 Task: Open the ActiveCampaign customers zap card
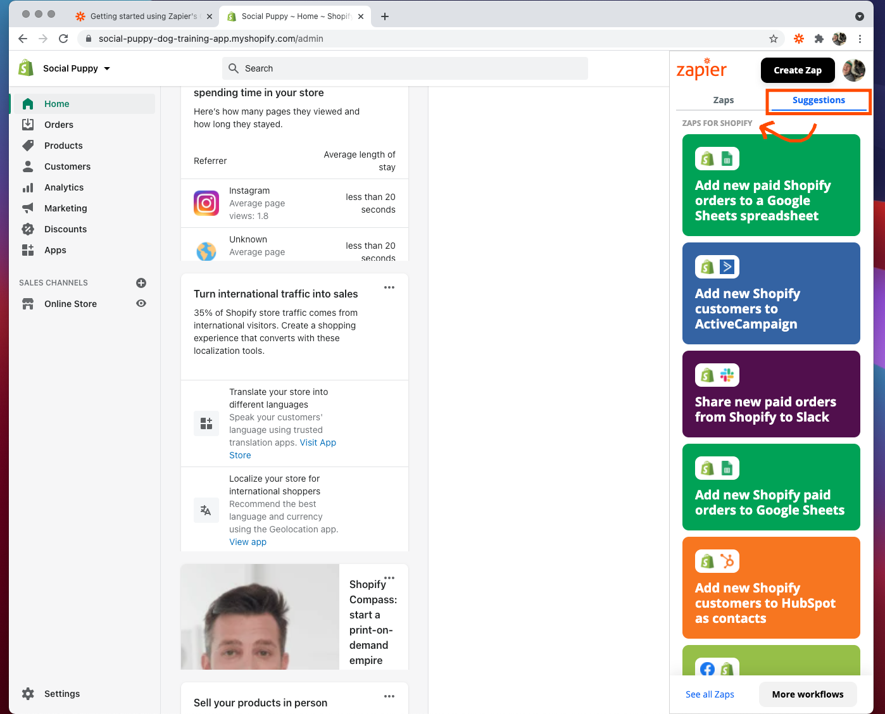(771, 293)
